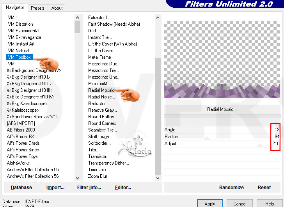284x207 pixels.
Task: Click down arrow of filter list scrollbar
Action: pos(158,178)
